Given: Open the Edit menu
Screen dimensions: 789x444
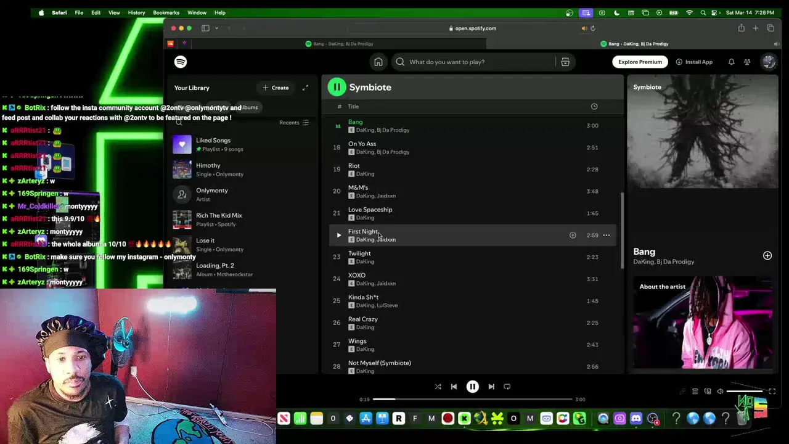Looking at the screenshot, I should (96, 12).
